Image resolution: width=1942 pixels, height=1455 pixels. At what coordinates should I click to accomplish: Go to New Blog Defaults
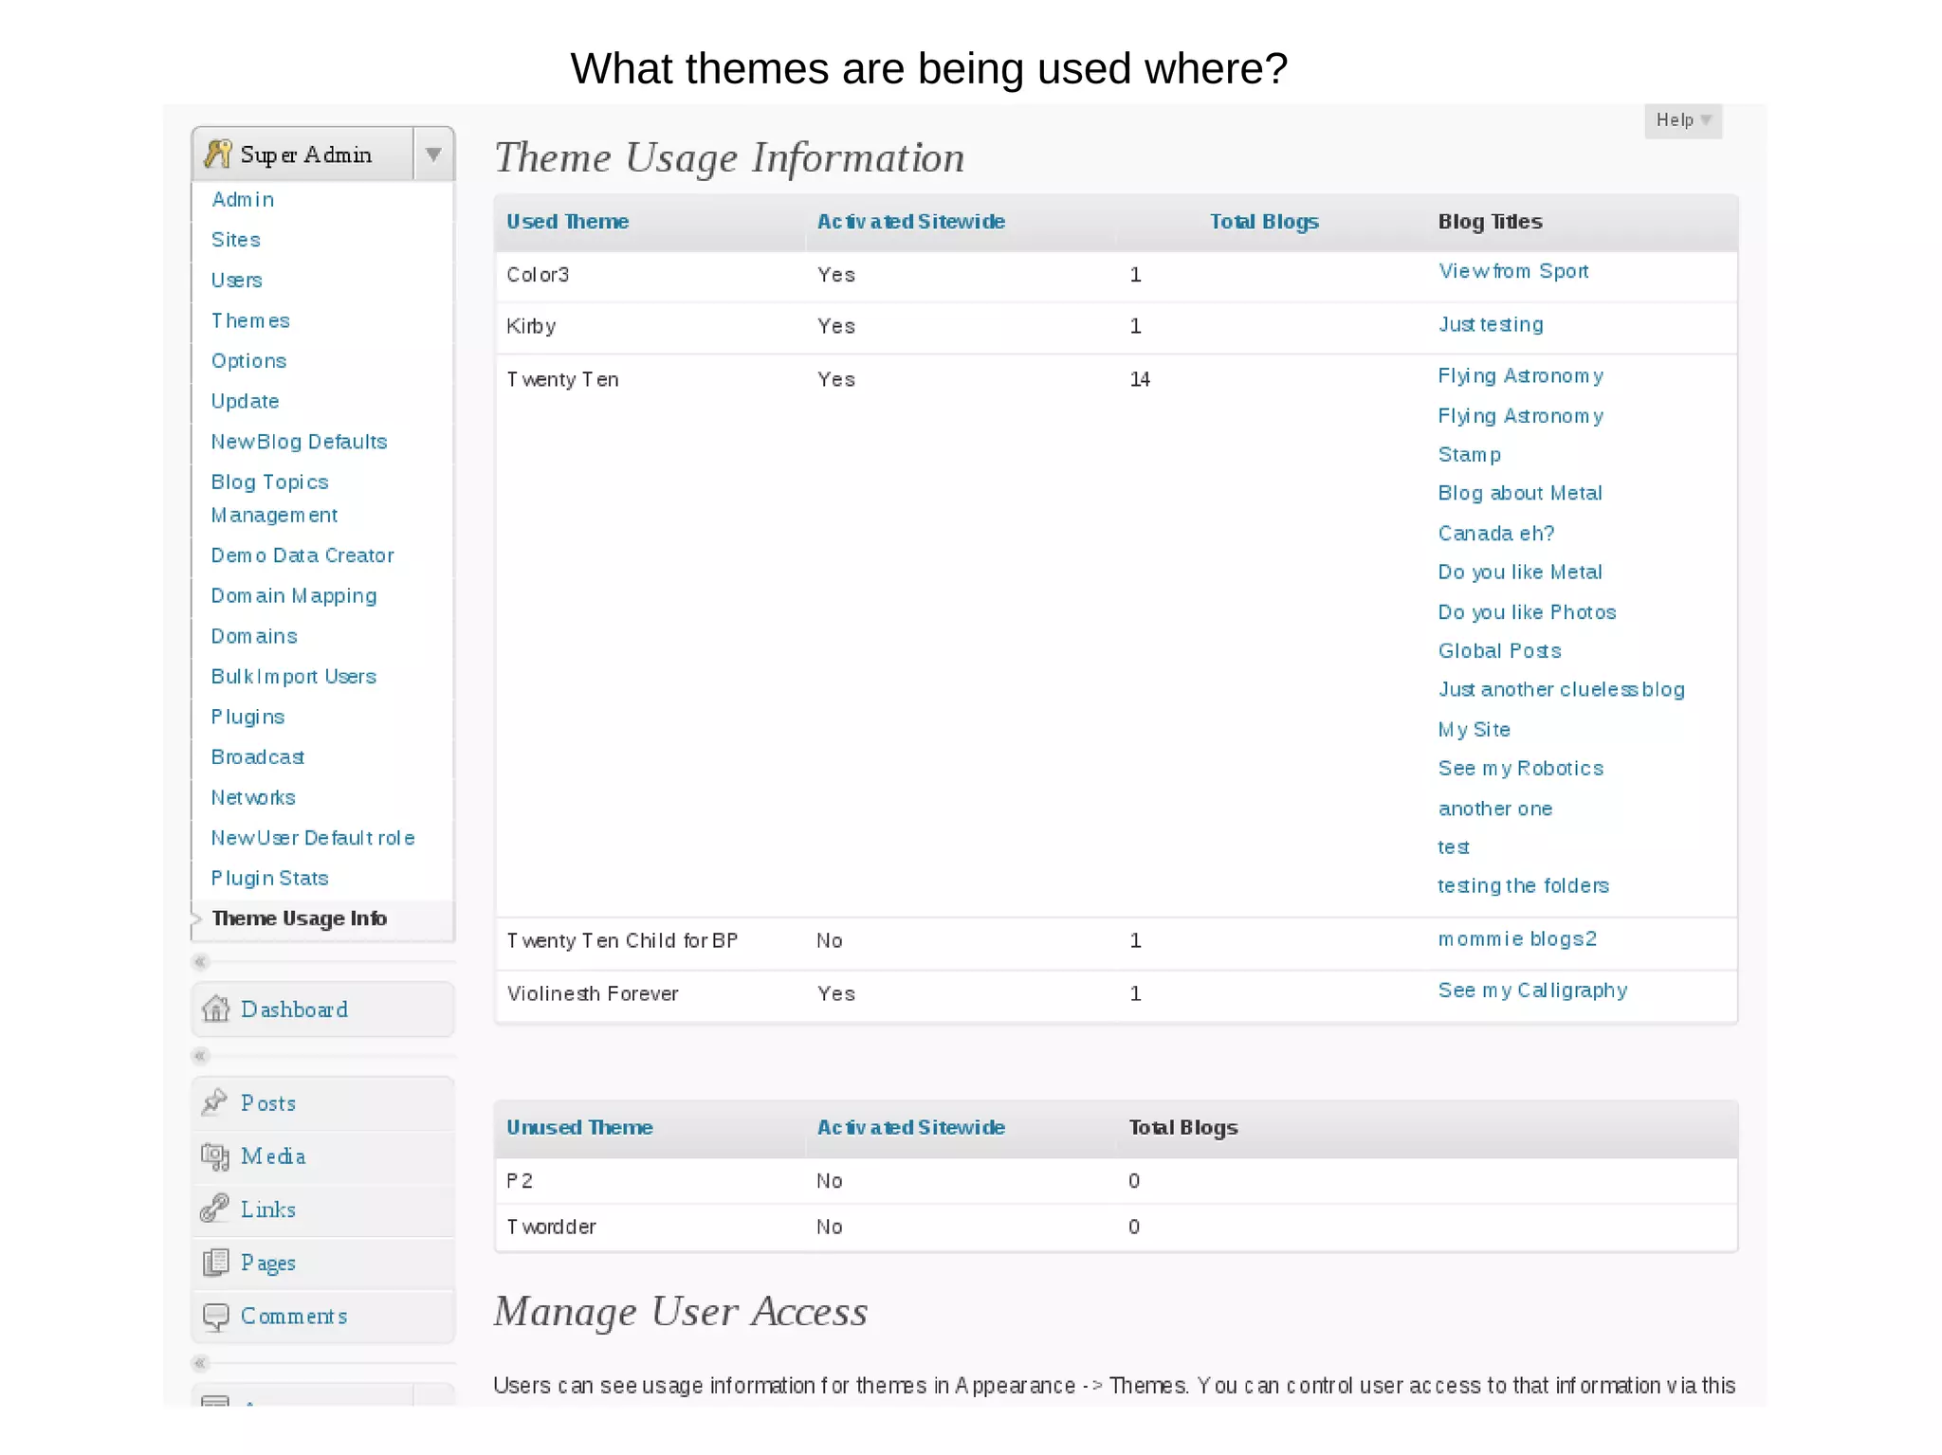(299, 442)
